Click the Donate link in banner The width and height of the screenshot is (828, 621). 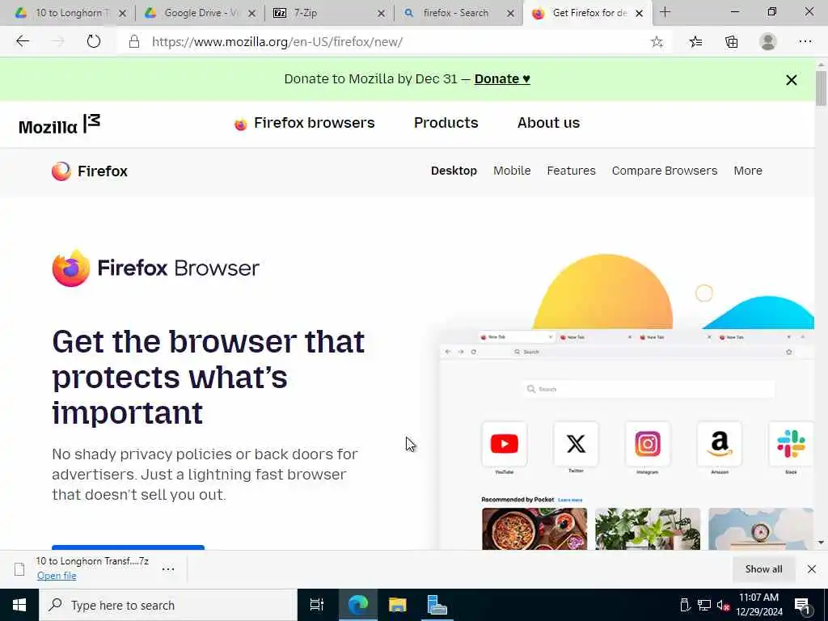pyautogui.click(x=502, y=78)
